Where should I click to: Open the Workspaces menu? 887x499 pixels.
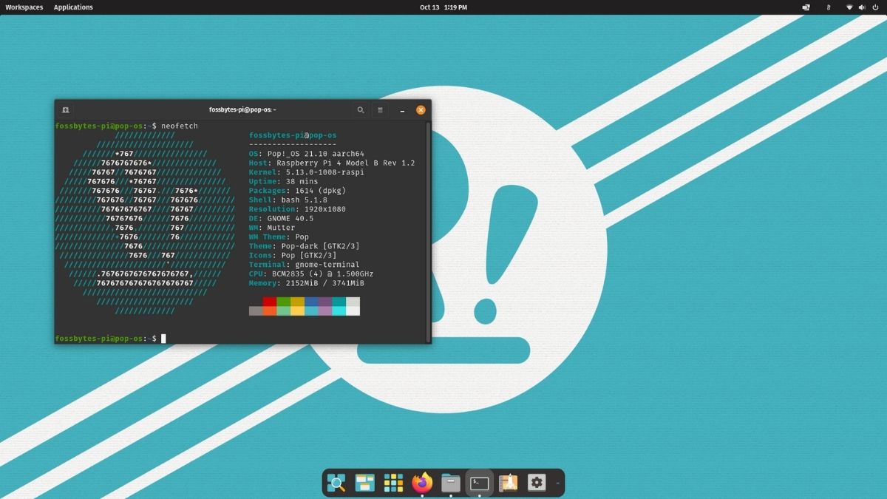click(x=23, y=7)
